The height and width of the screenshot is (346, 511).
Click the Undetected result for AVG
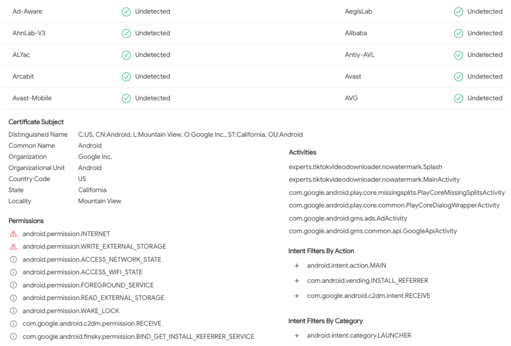point(485,98)
